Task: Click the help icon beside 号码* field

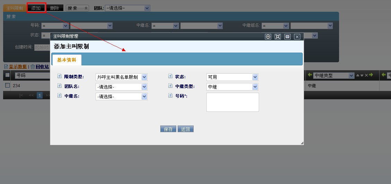Action: (x=170, y=96)
